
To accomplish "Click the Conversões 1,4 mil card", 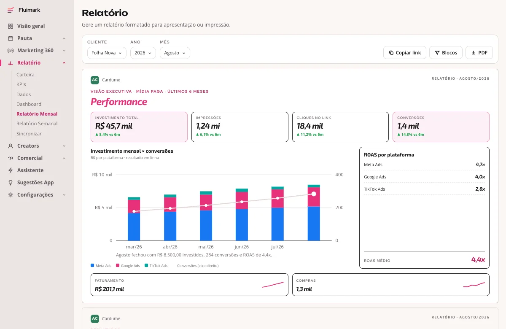I will pos(441,127).
